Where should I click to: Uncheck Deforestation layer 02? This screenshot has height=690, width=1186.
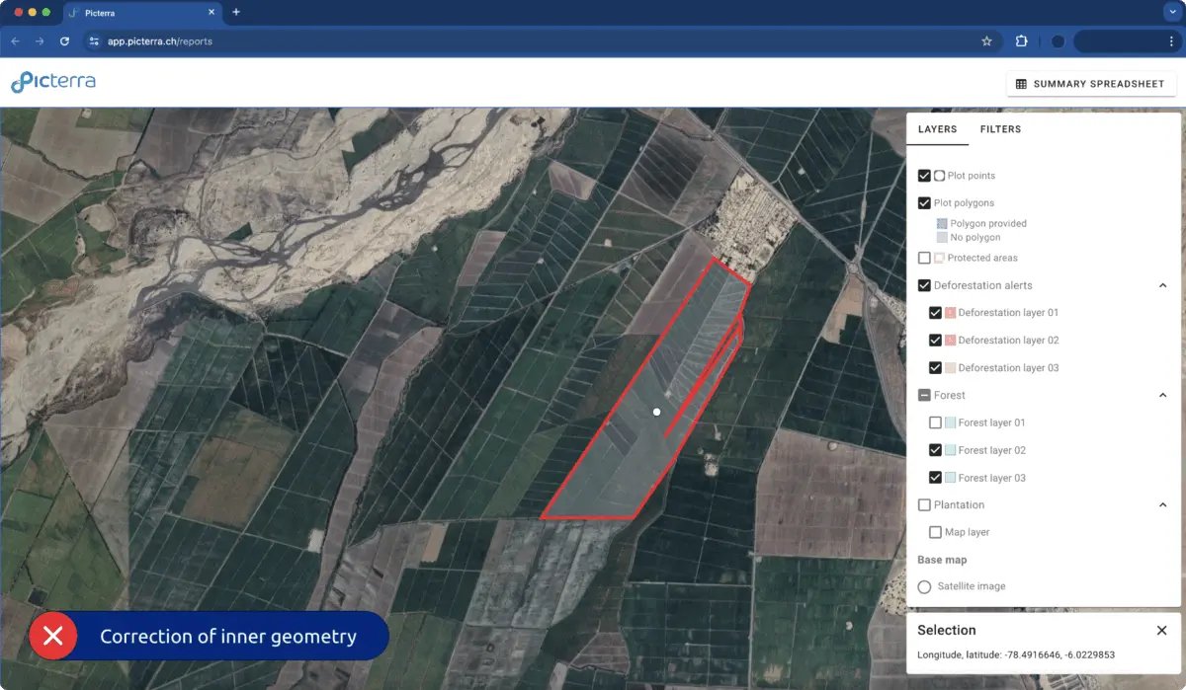pos(935,341)
